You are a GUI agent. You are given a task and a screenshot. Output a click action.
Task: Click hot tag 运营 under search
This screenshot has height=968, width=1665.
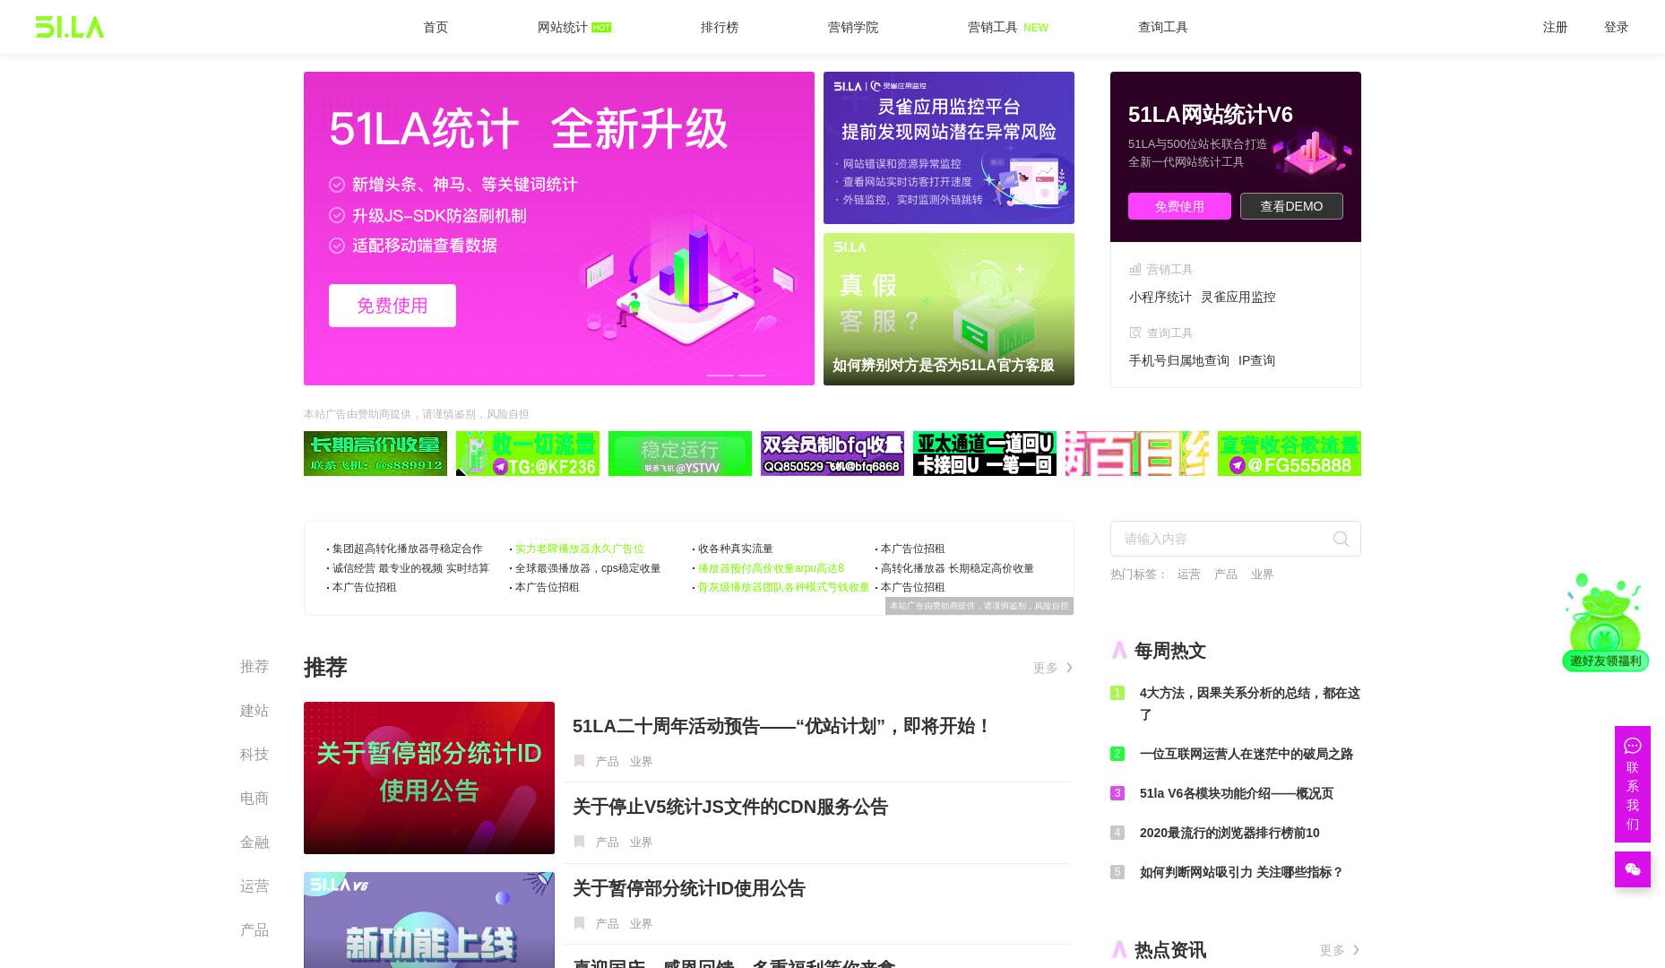pos(1188,575)
